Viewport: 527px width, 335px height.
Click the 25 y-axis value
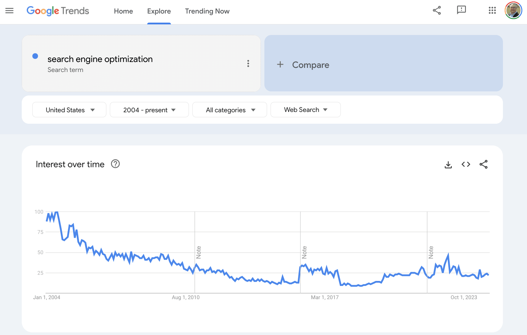coord(40,273)
